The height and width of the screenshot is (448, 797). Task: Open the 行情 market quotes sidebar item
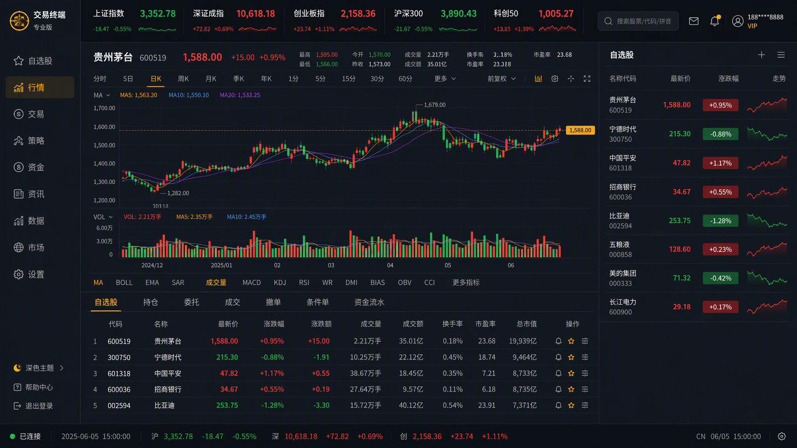pyautogui.click(x=40, y=87)
